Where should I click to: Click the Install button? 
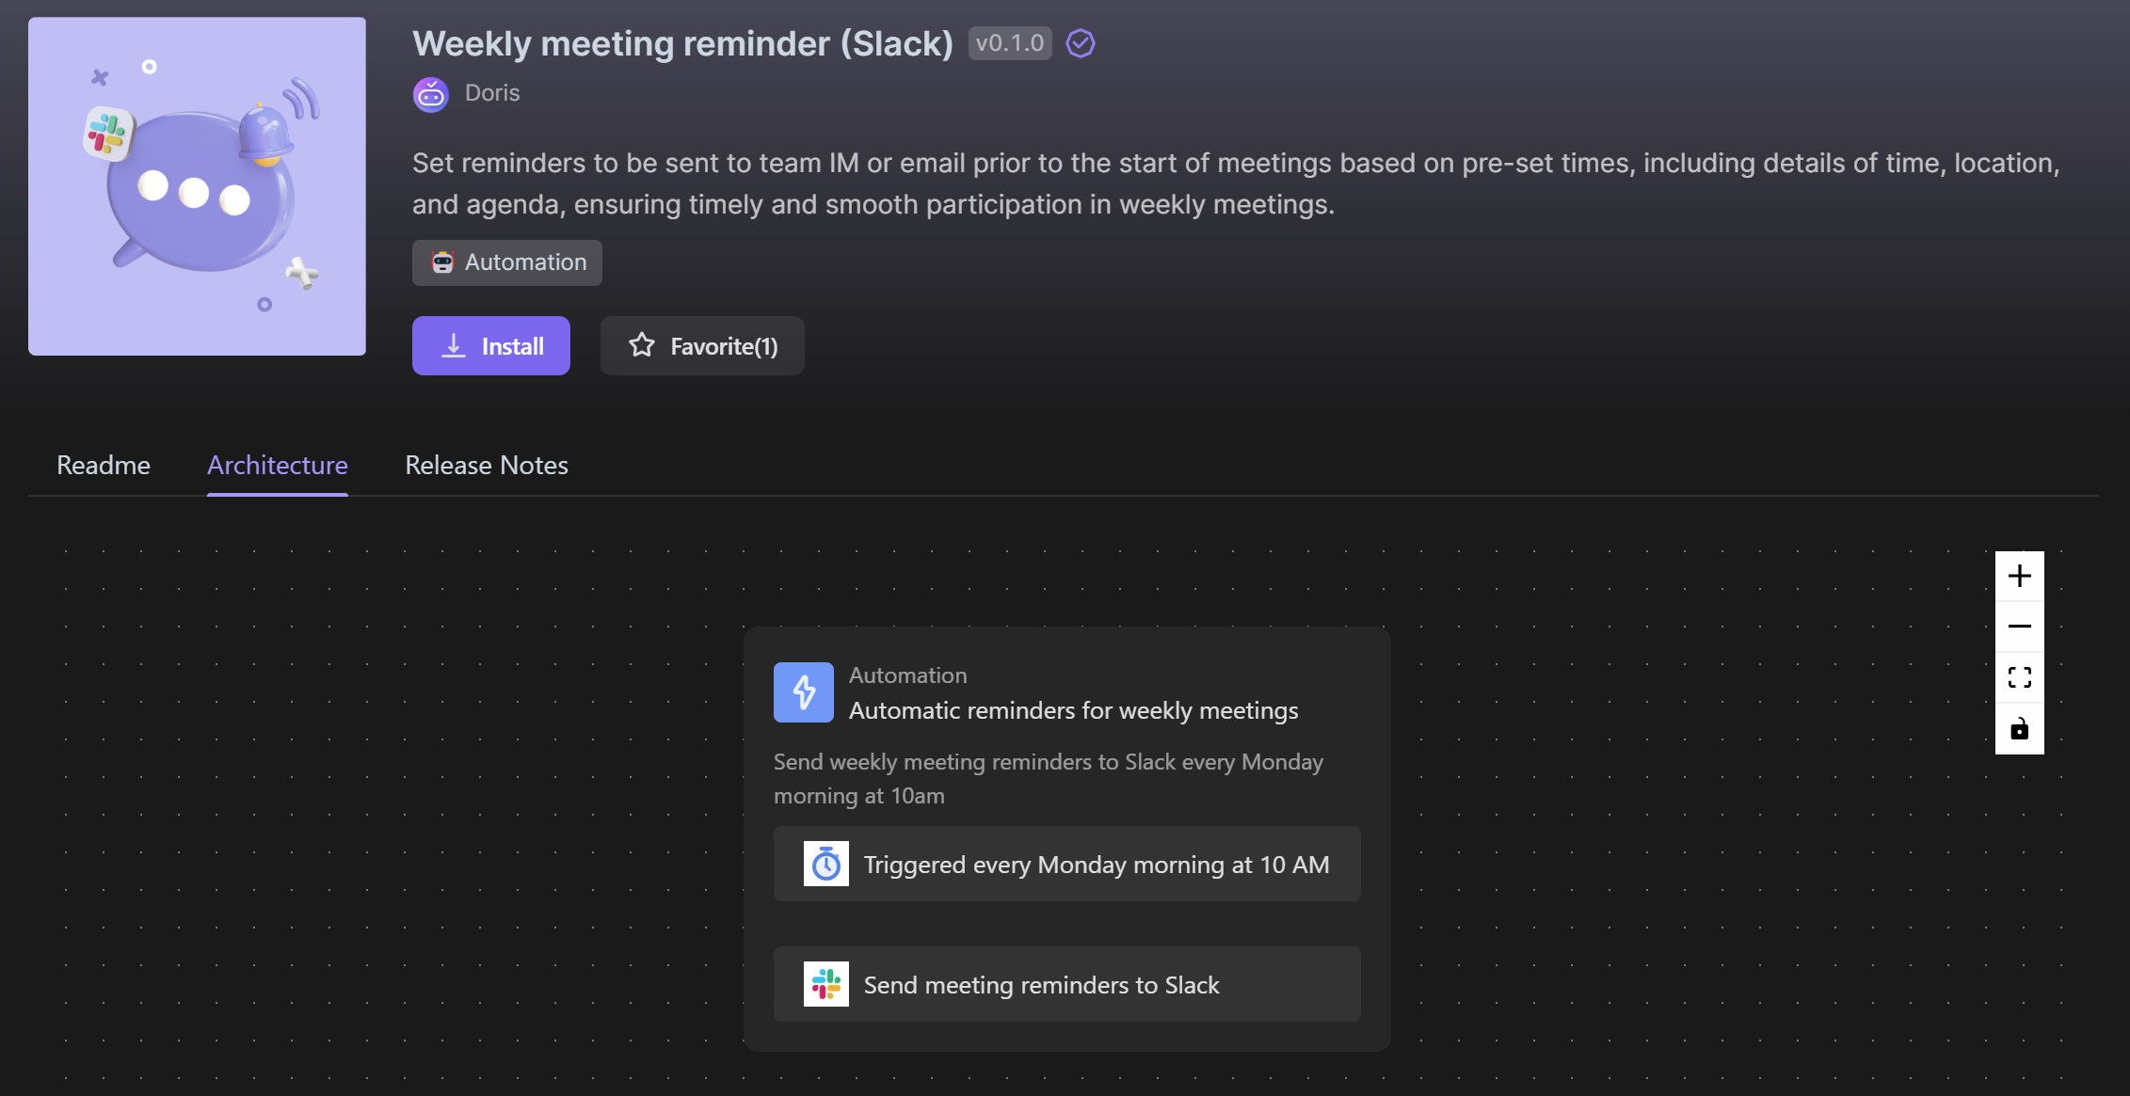(x=491, y=344)
